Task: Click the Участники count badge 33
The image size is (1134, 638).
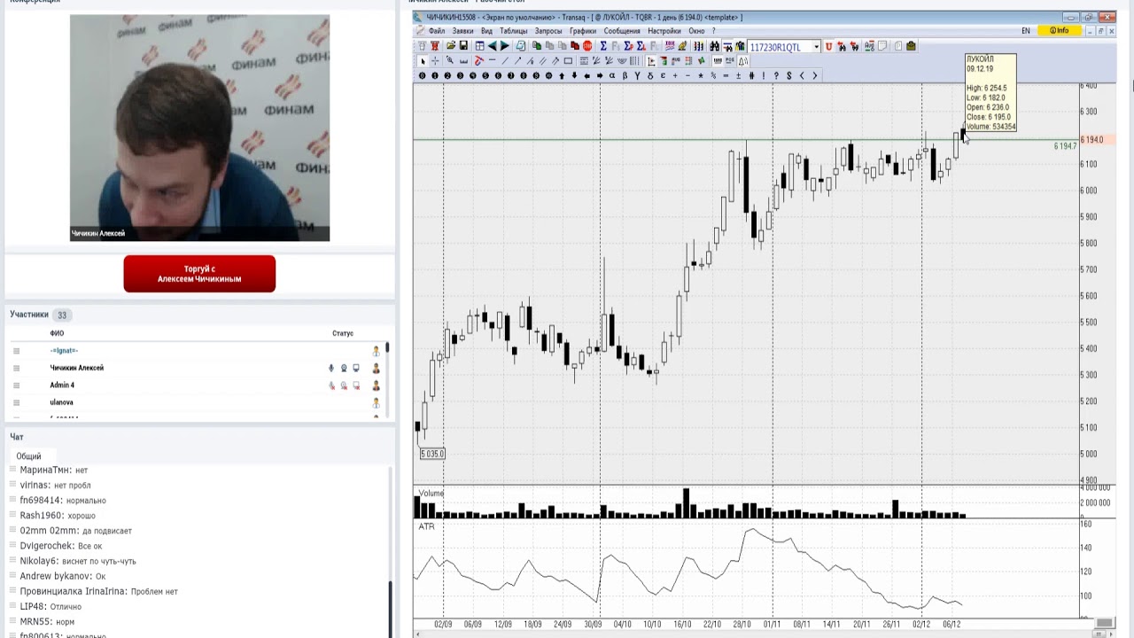Action: (62, 315)
